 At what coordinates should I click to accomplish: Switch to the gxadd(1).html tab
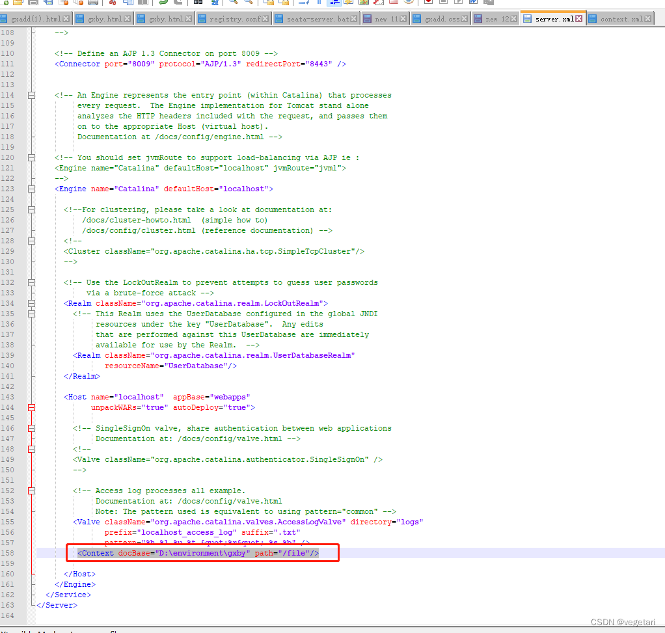(36, 19)
